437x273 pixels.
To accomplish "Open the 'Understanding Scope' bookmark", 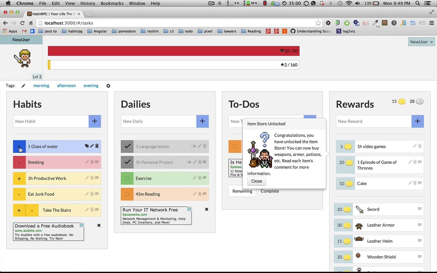I will [x=311, y=31].
